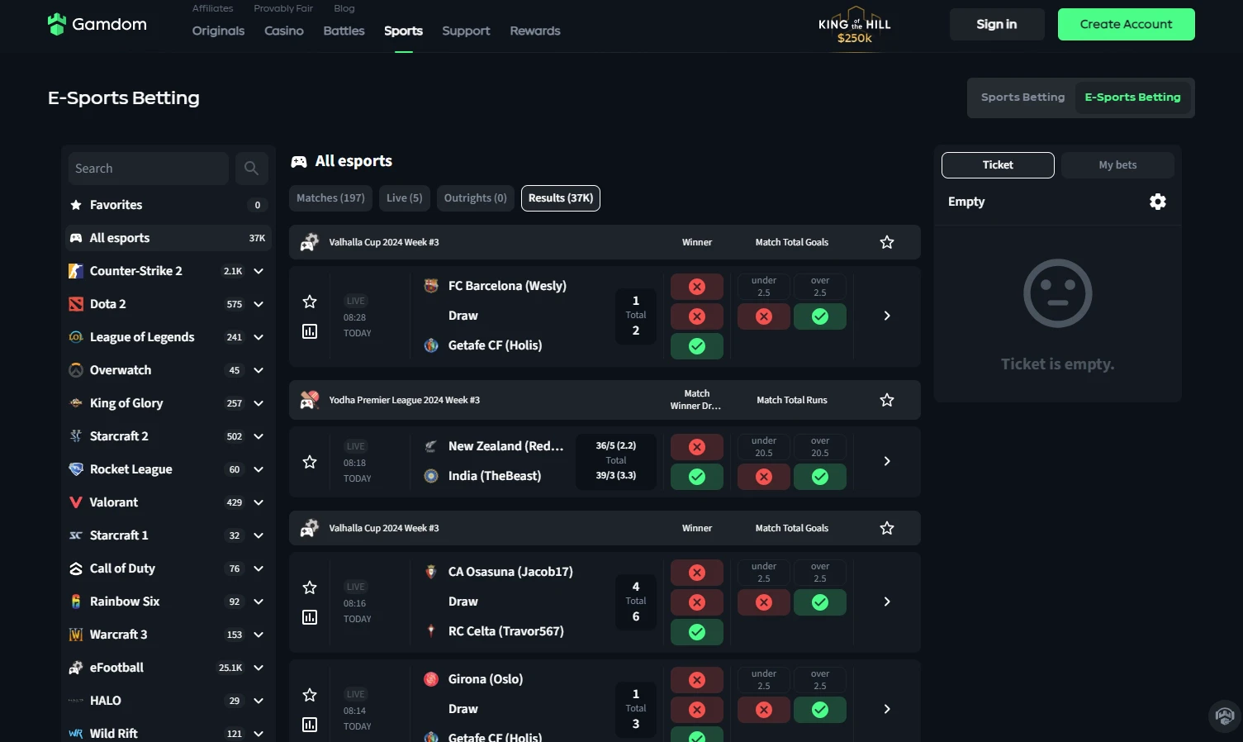
Task: Expand the Call of Duty category
Action: (259, 568)
